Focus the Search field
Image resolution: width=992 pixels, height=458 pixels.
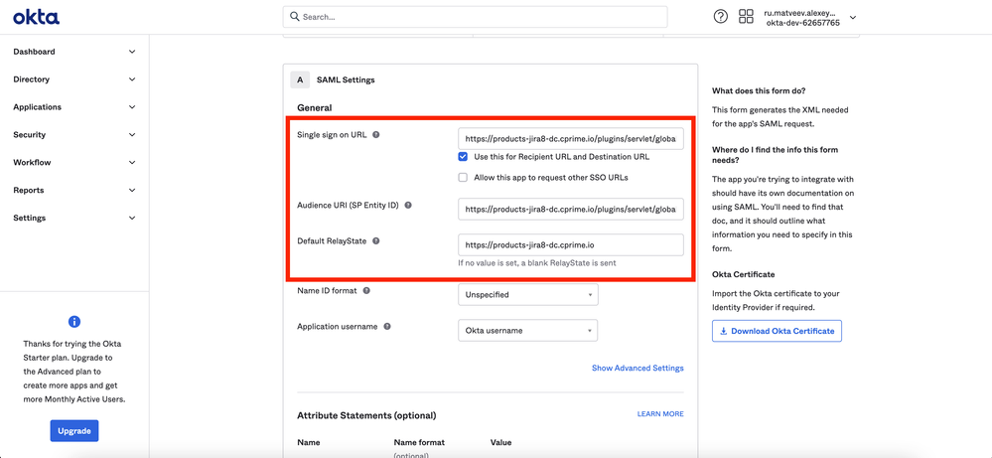coord(475,17)
